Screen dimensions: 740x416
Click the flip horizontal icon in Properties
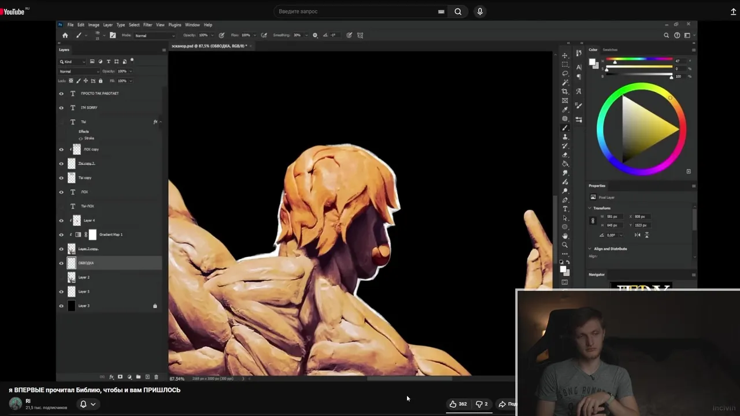click(637, 235)
